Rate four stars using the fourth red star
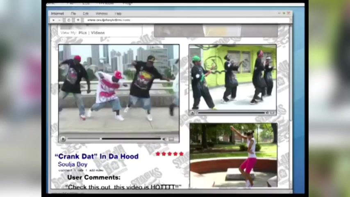 pos(175,153)
